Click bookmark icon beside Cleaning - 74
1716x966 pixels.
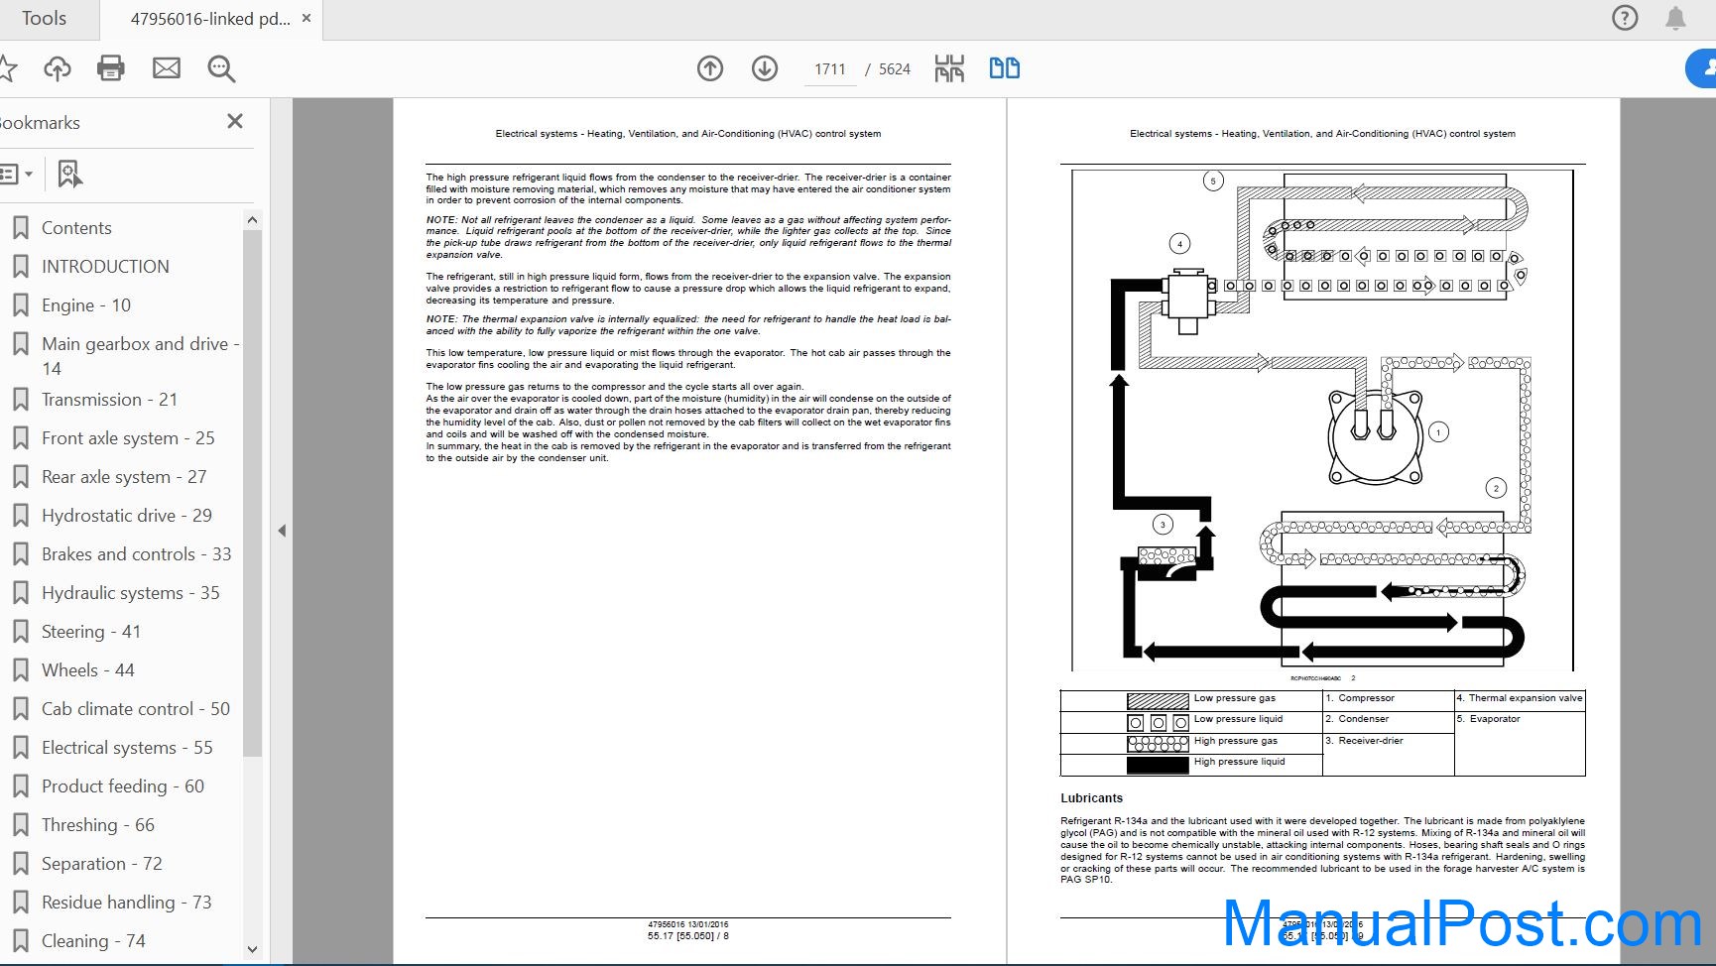pos(21,941)
